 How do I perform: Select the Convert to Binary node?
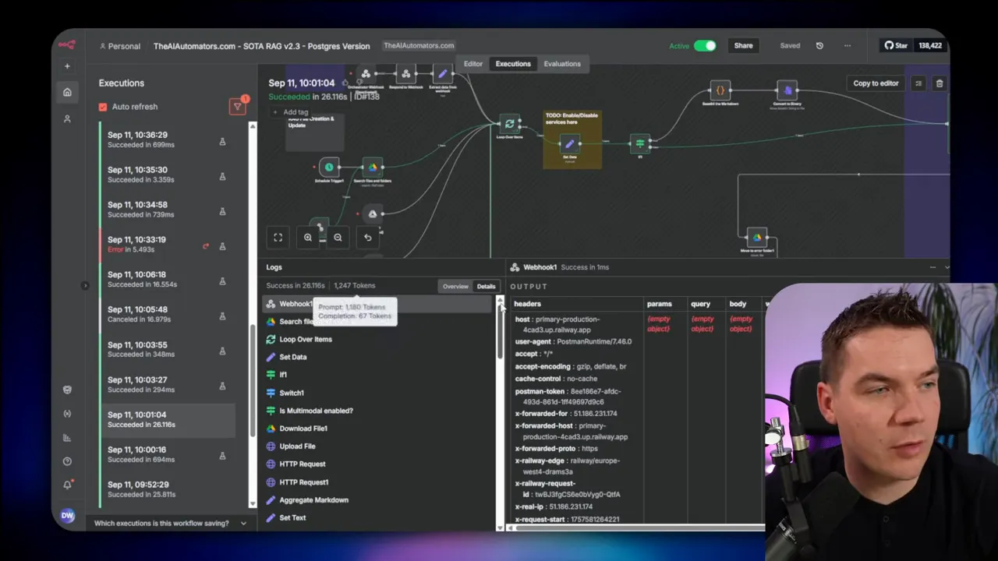(x=787, y=90)
